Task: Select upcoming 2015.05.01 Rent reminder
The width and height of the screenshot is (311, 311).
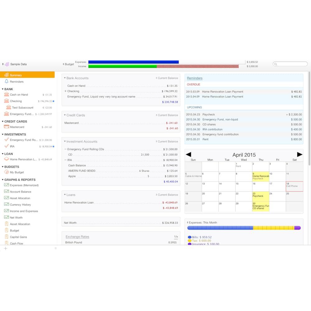Action: click(244, 139)
